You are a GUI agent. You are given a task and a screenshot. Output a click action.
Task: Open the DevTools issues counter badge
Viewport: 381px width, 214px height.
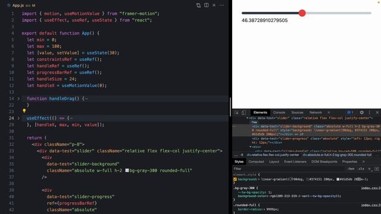[350, 112]
